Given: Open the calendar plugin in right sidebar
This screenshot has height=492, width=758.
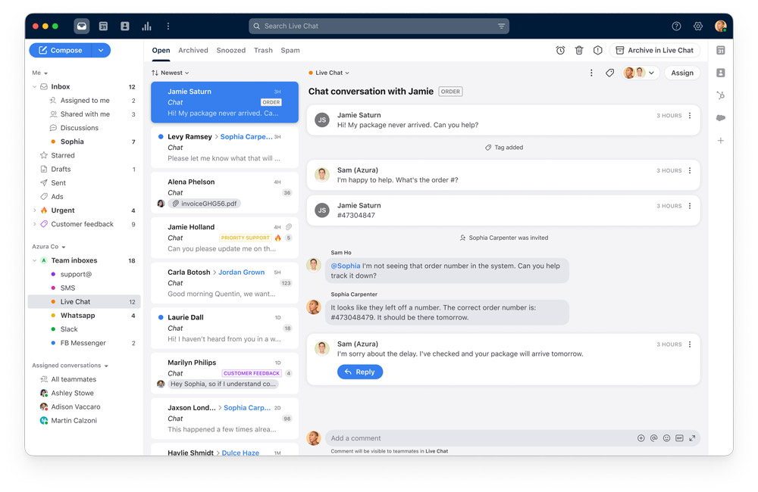Looking at the screenshot, I should pyautogui.click(x=721, y=50).
